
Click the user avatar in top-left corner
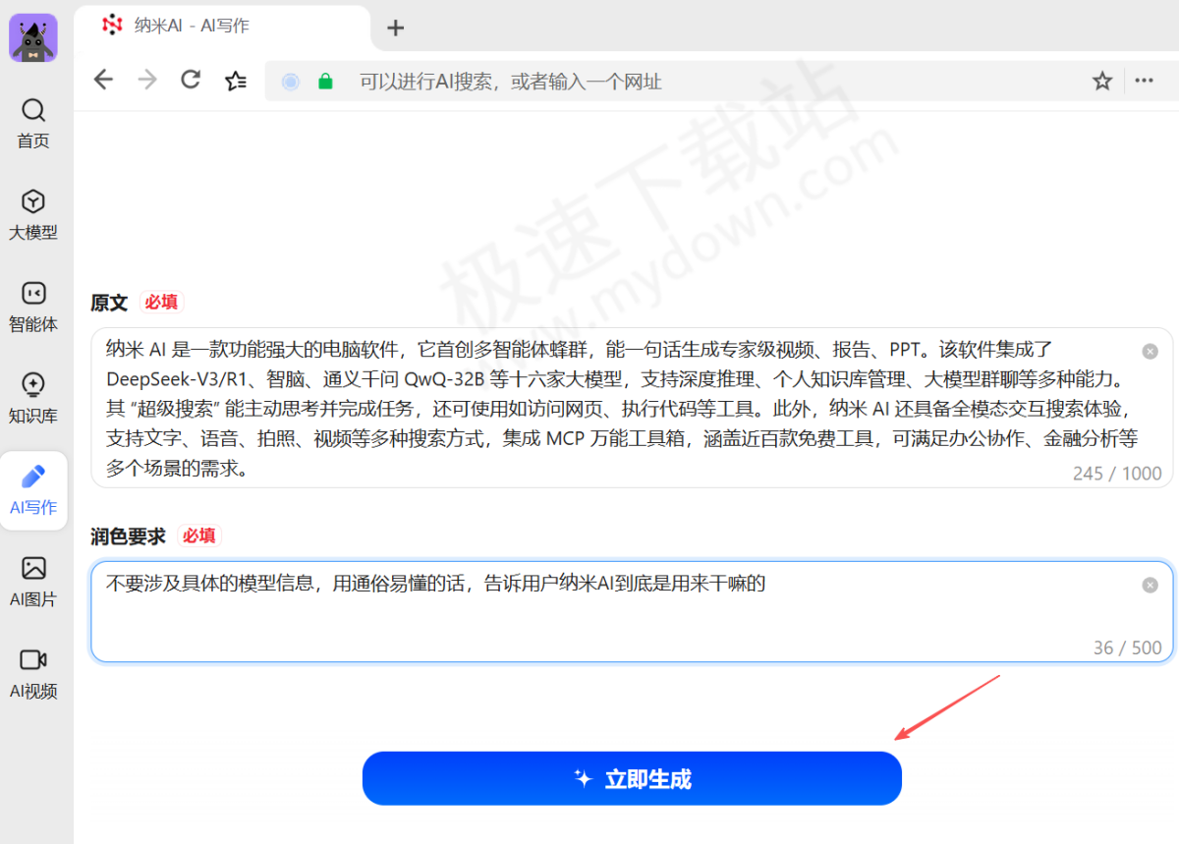coord(32,36)
